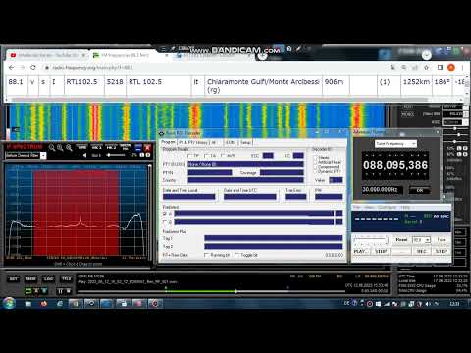Toggle the TA checkbox
Screen dimensions: 471x353
(206, 156)
